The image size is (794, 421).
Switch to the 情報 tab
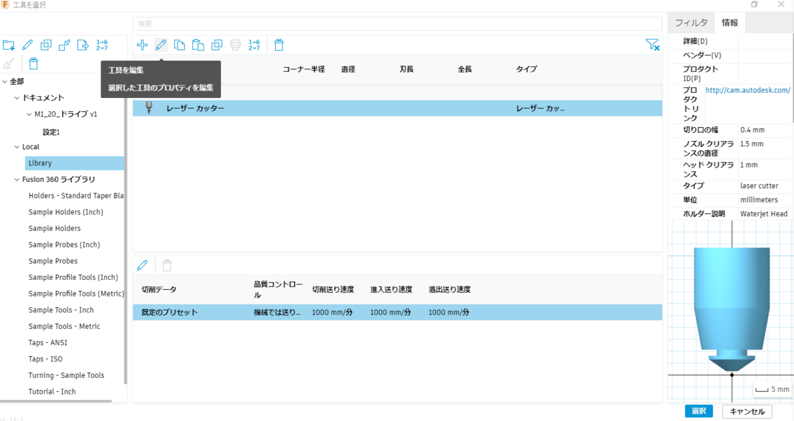[730, 23]
